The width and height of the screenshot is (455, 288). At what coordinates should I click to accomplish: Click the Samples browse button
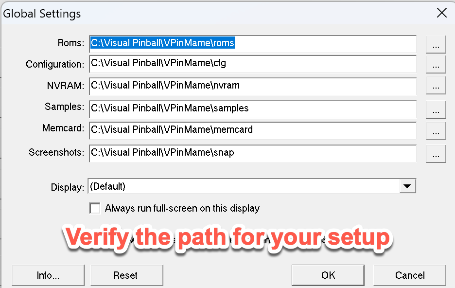click(x=436, y=109)
